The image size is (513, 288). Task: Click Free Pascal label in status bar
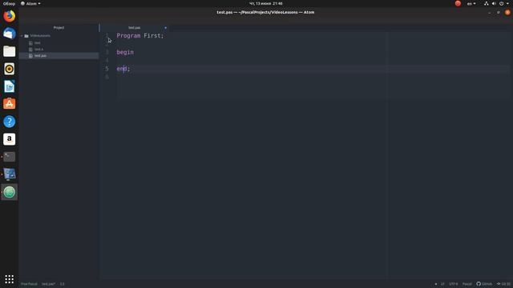29,284
